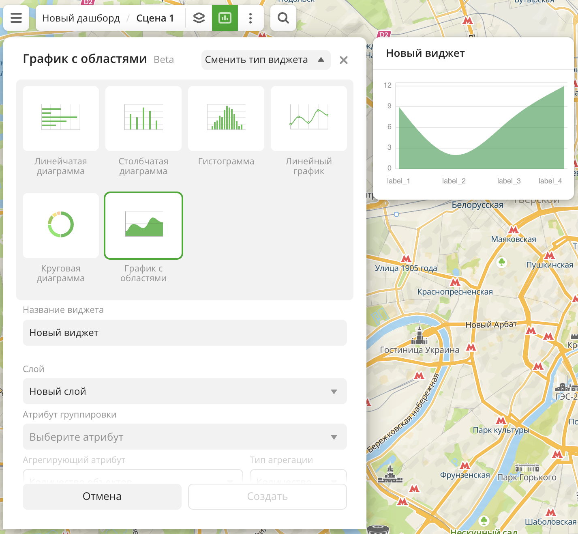Pick the Гистограмма widget type
578x534 pixels.
point(226,118)
